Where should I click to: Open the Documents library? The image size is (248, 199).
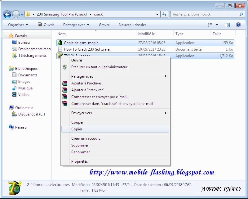click(28, 75)
